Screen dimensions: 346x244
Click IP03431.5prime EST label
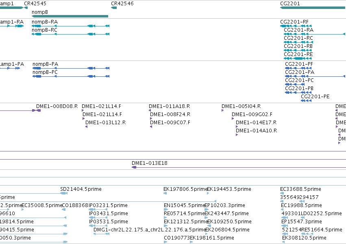109,214
